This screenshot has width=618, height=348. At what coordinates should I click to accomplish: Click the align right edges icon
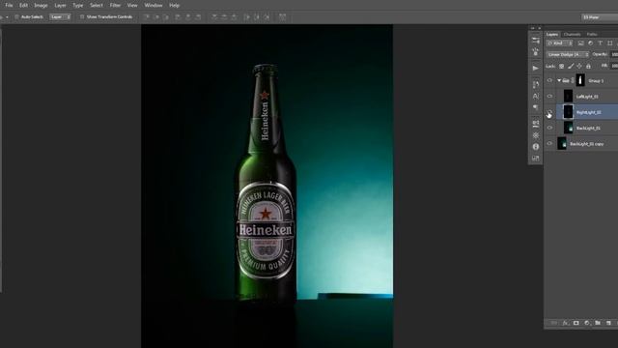click(x=198, y=17)
